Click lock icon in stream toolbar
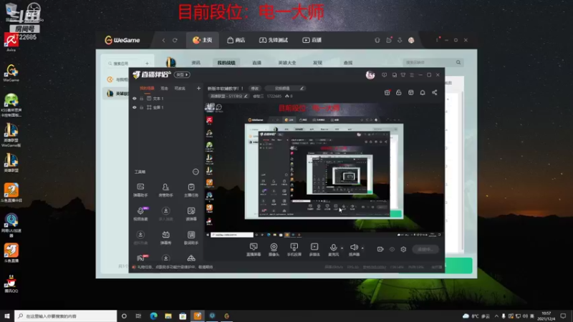The width and height of the screenshot is (573, 322). 399,93
